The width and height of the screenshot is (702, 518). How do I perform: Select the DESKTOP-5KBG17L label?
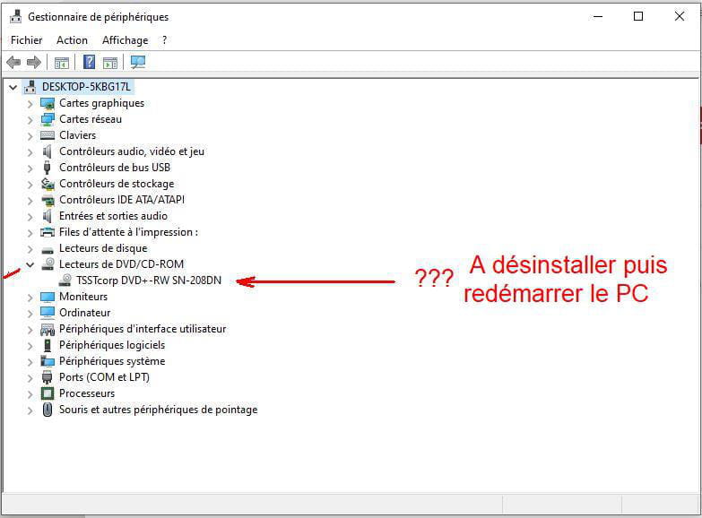tap(86, 86)
